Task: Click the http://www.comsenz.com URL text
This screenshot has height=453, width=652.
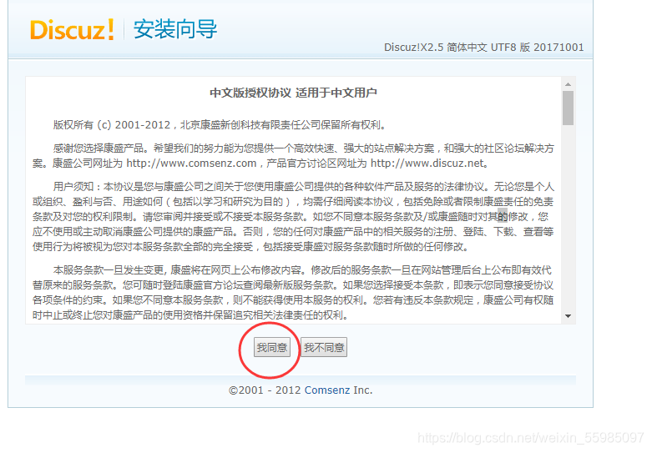Action: [x=191, y=164]
